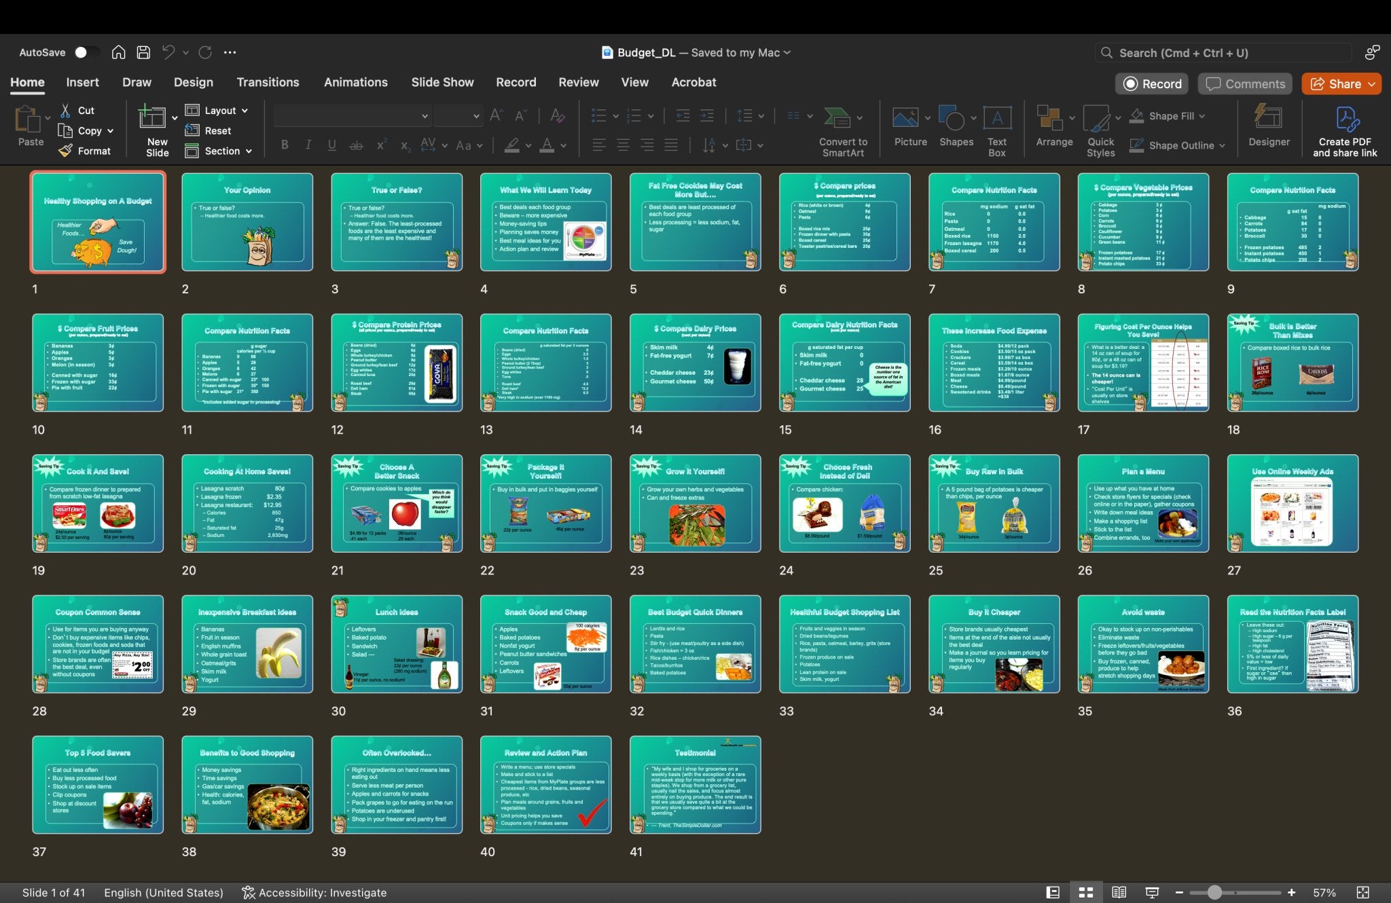Switch to Reading view in status bar
The width and height of the screenshot is (1391, 903).
pyautogui.click(x=1119, y=892)
